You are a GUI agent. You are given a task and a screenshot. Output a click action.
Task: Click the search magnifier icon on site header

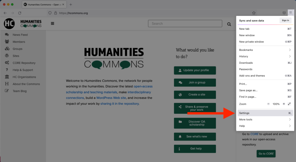click(229, 24)
